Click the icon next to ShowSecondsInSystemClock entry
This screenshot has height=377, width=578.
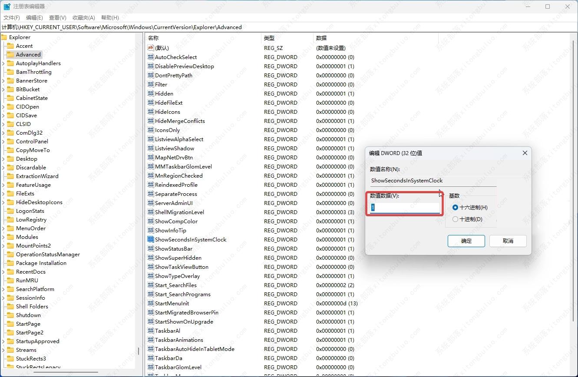coord(151,240)
